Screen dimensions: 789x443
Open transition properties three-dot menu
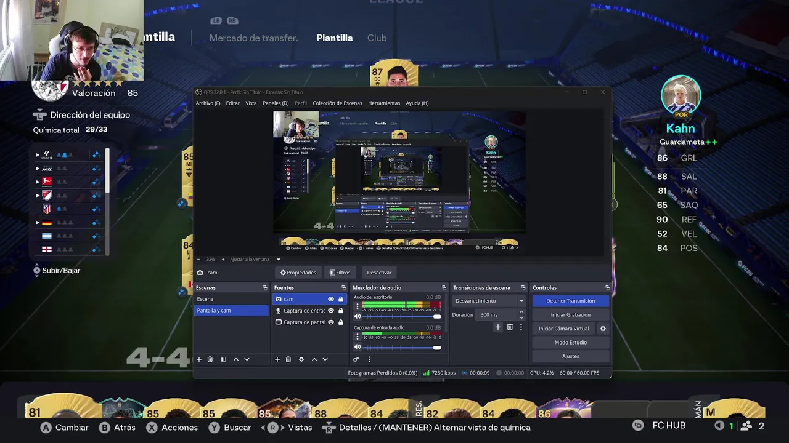pos(521,327)
